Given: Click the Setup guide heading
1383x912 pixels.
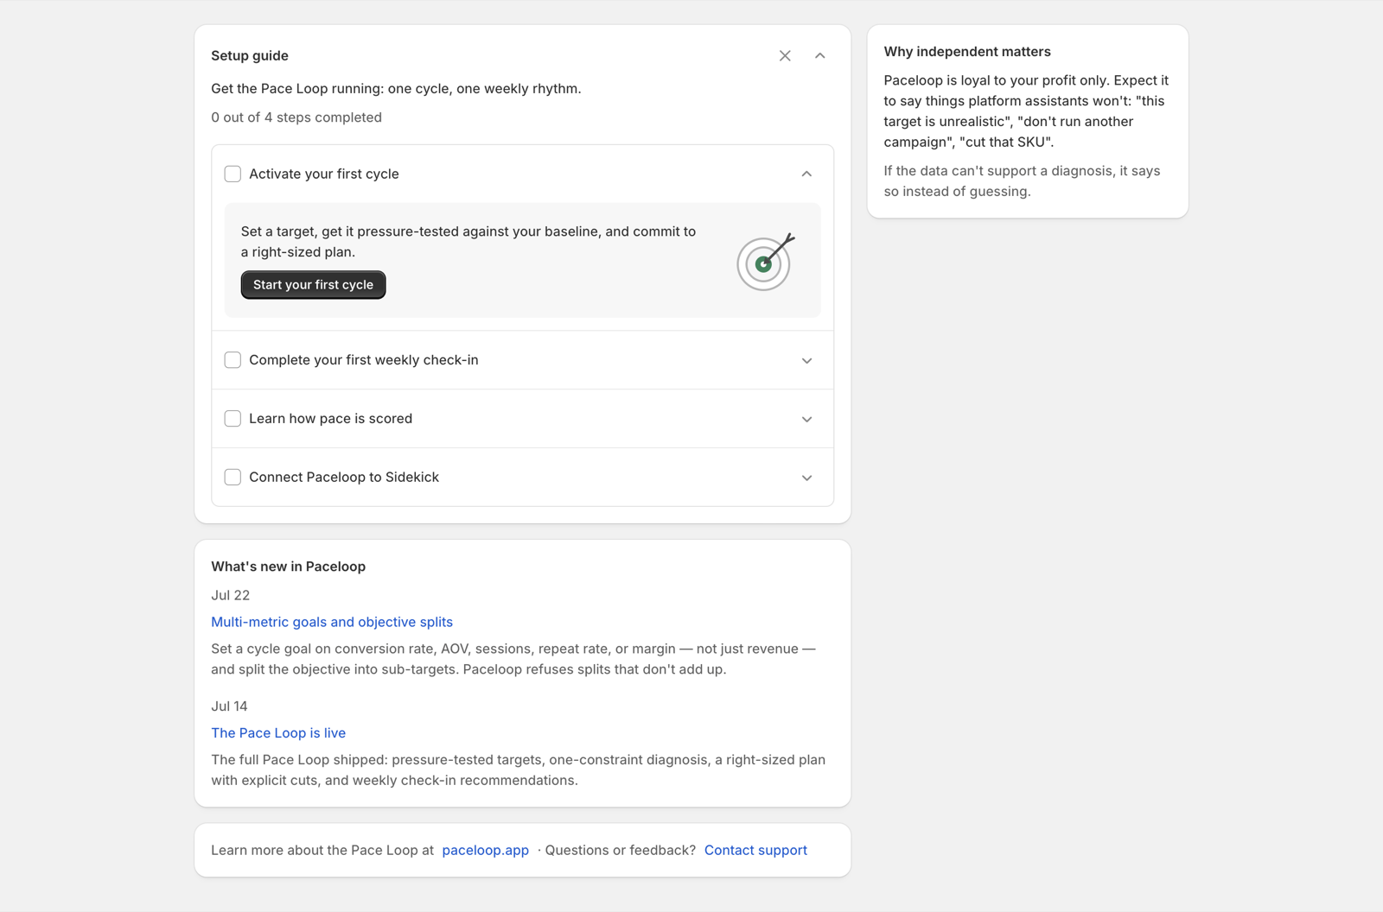Looking at the screenshot, I should pos(250,55).
